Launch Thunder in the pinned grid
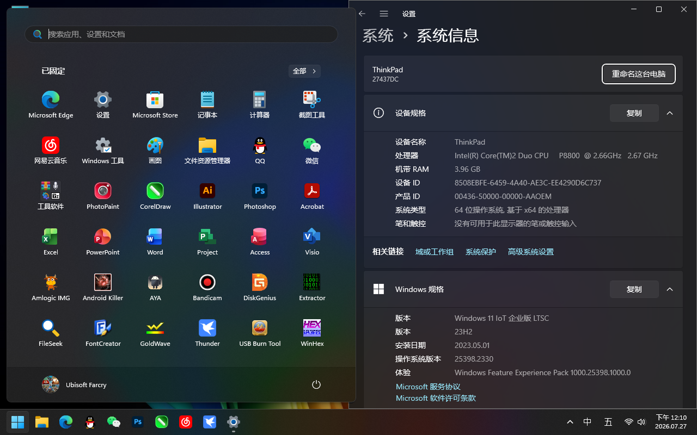697x435 pixels. pos(207,333)
